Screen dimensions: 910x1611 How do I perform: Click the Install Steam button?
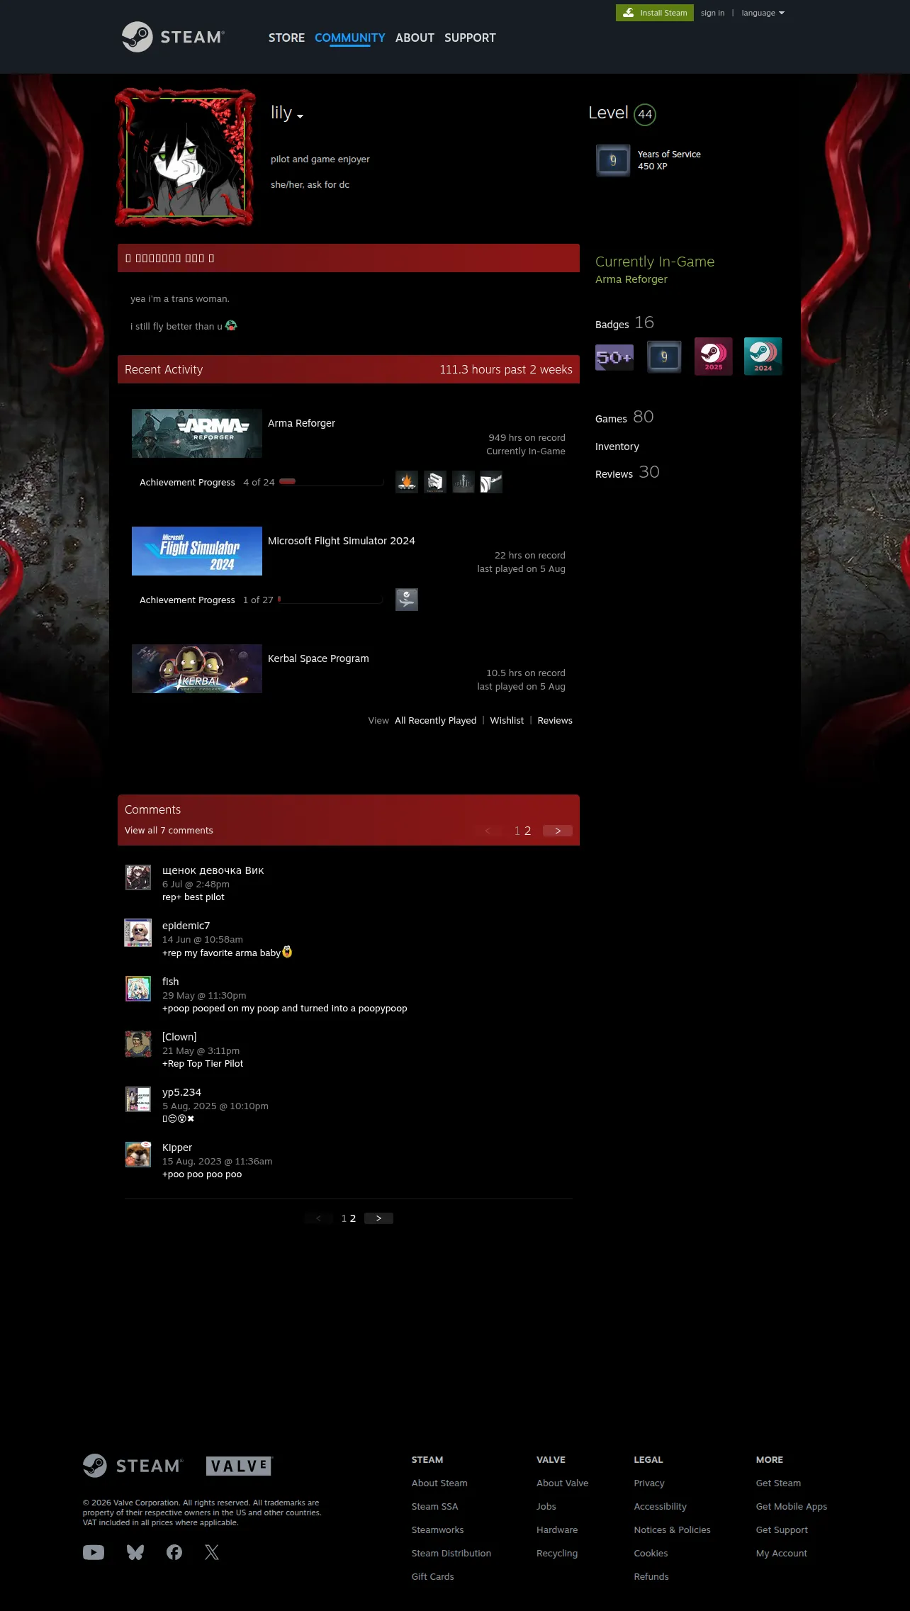coord(655,13)
